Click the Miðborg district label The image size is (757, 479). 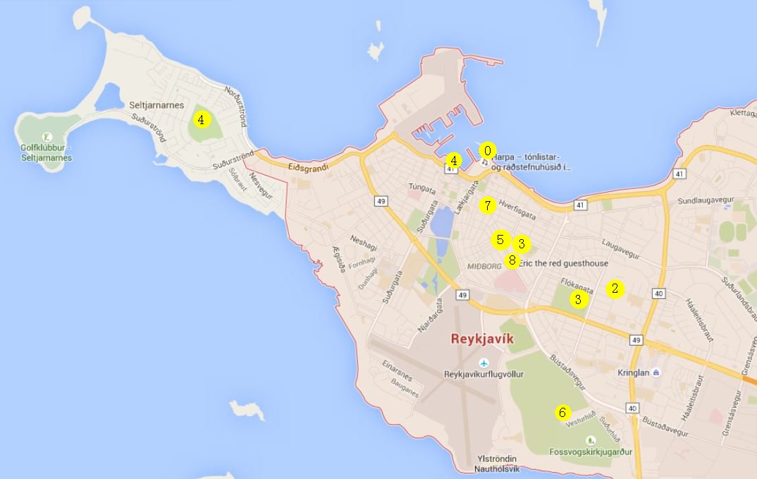(x=484, y=266)
